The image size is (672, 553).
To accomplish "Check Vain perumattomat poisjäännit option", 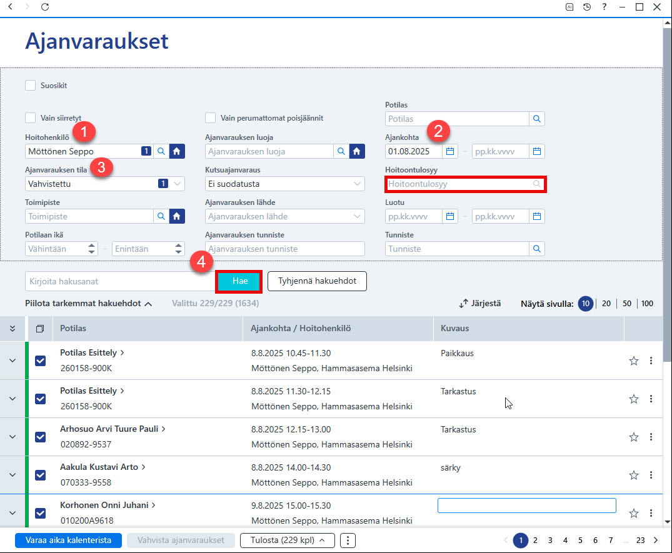I will click(x=211, y=118).
